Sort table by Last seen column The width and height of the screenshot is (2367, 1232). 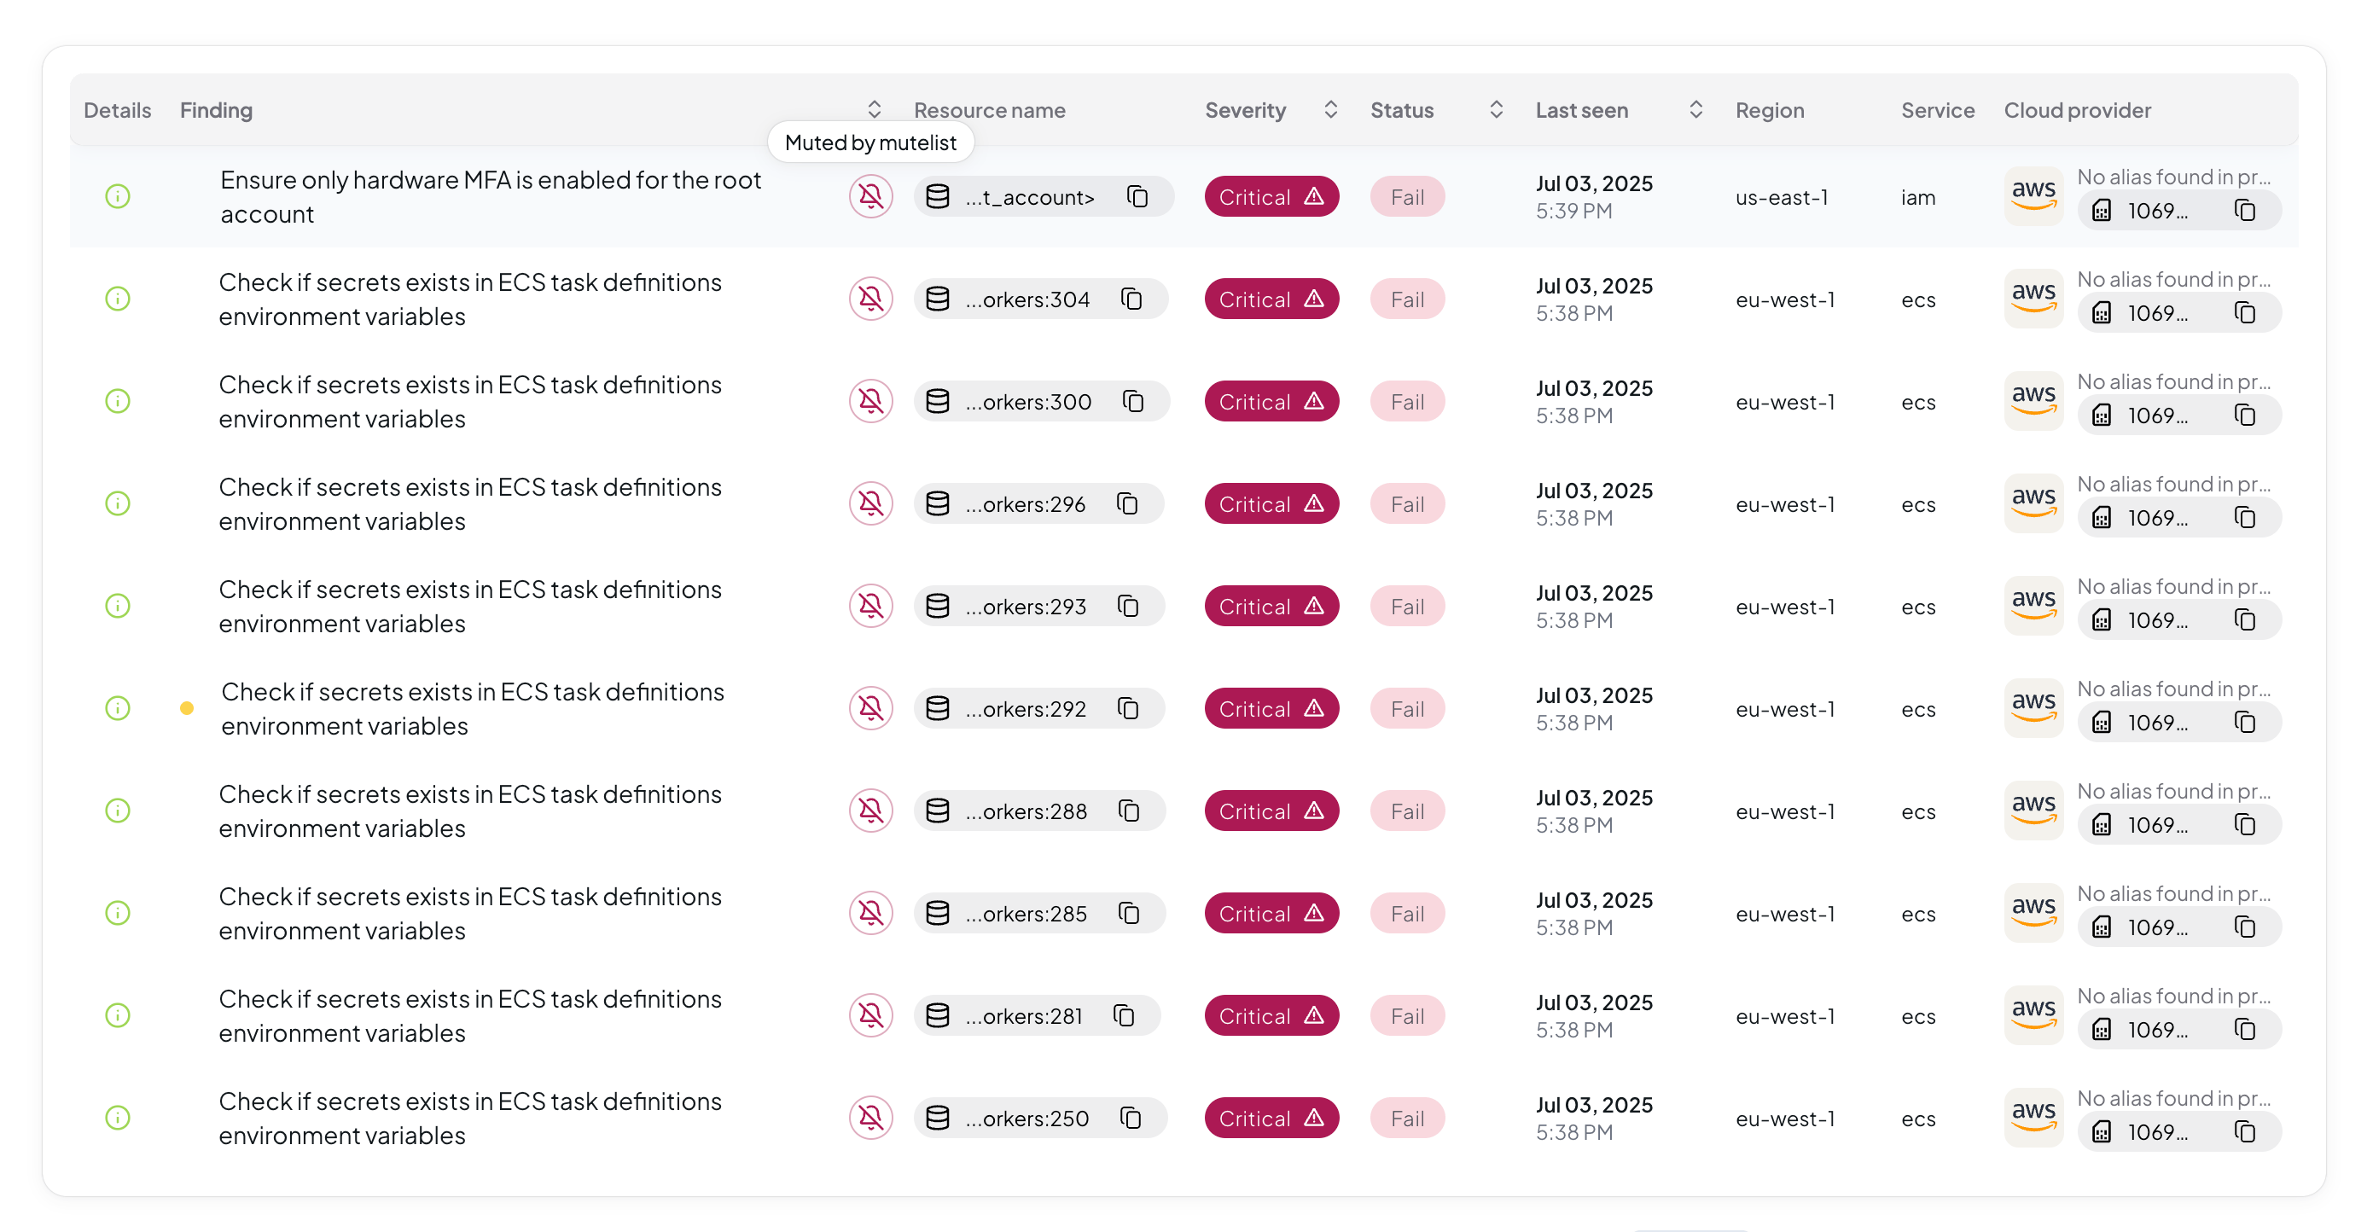tap(1696, 109)
